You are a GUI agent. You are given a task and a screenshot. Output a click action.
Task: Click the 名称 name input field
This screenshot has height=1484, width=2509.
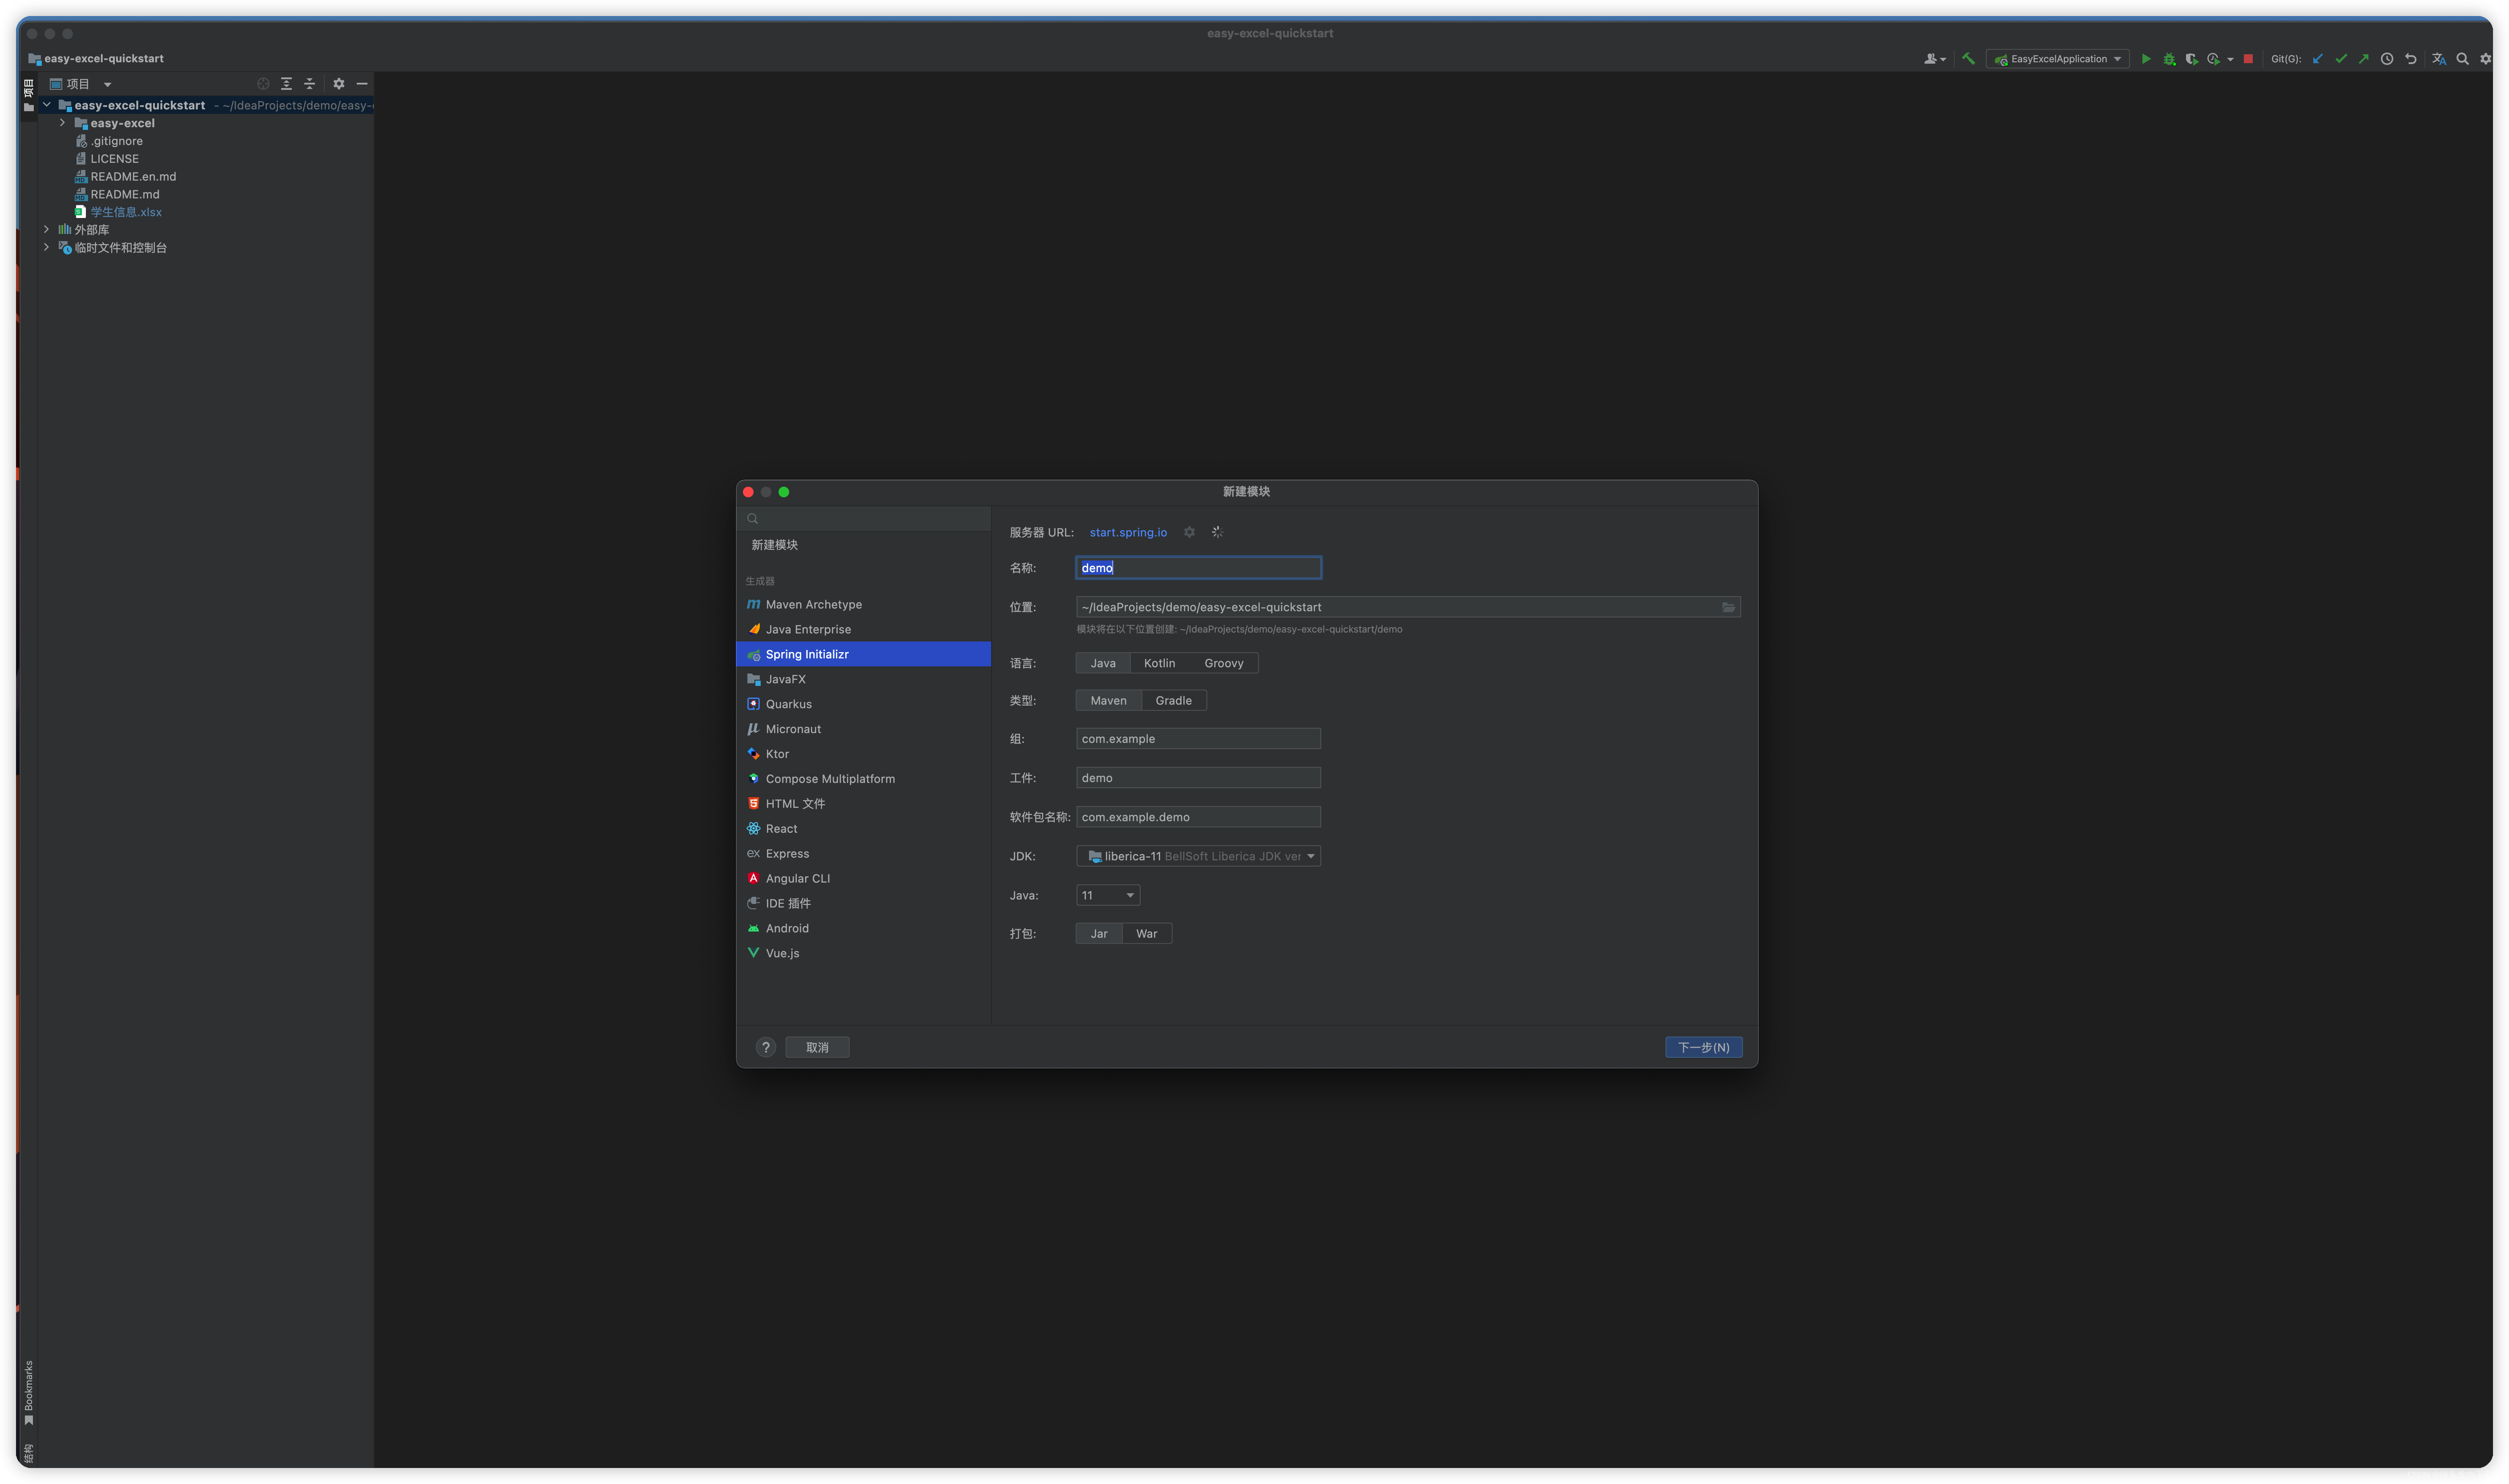click(x=1198, y=568)
